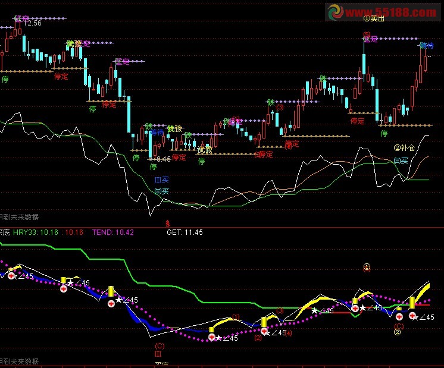Viewport: 444px width, 368px height.
Task: Click red plus marker between (2) and (4)
Action: 264,331
